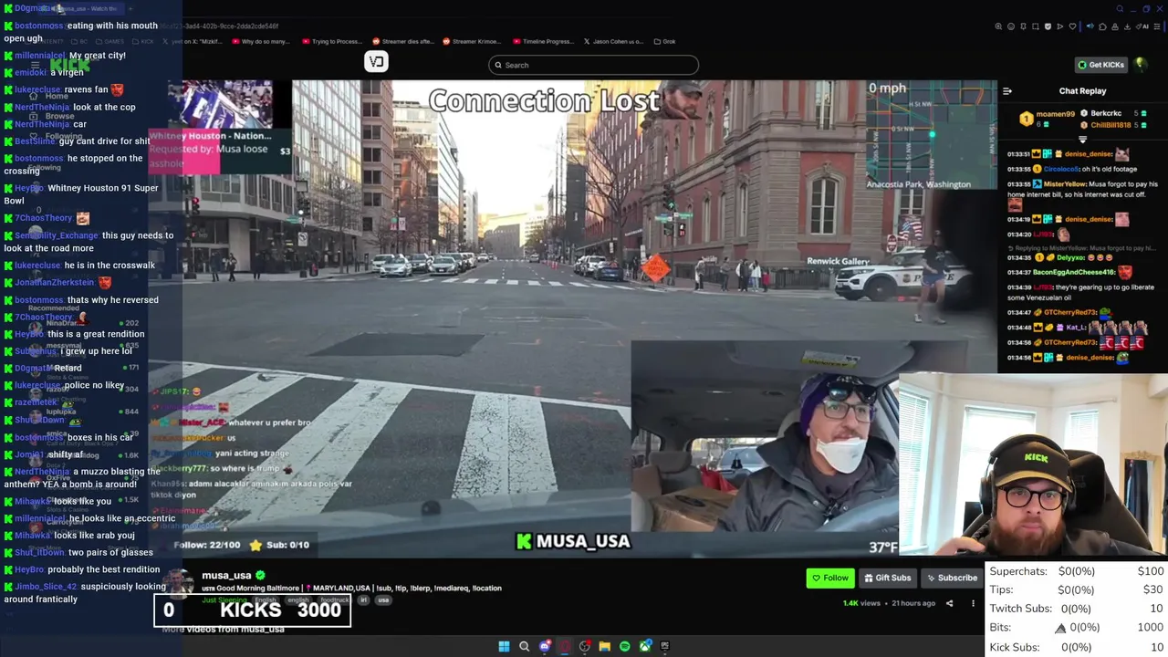
Task: Open the 'Timeline Progress...' bookmark
Action: pyautogui.click(x=542, y=41)
